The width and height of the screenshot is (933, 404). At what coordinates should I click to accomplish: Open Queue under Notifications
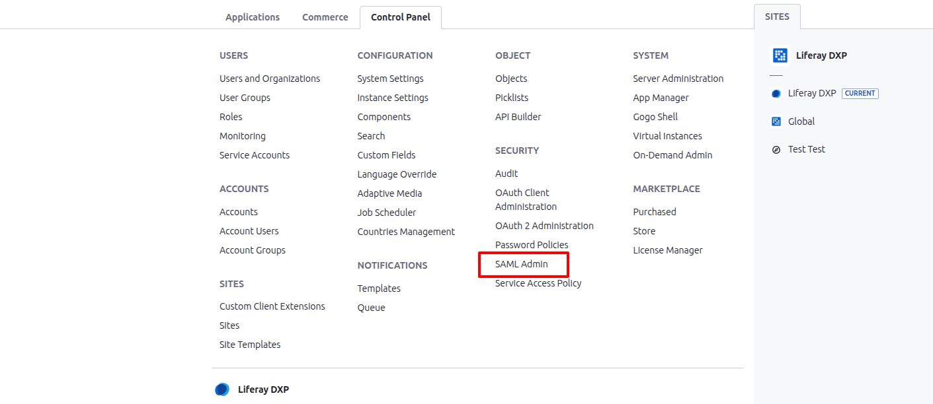point(371,308)
